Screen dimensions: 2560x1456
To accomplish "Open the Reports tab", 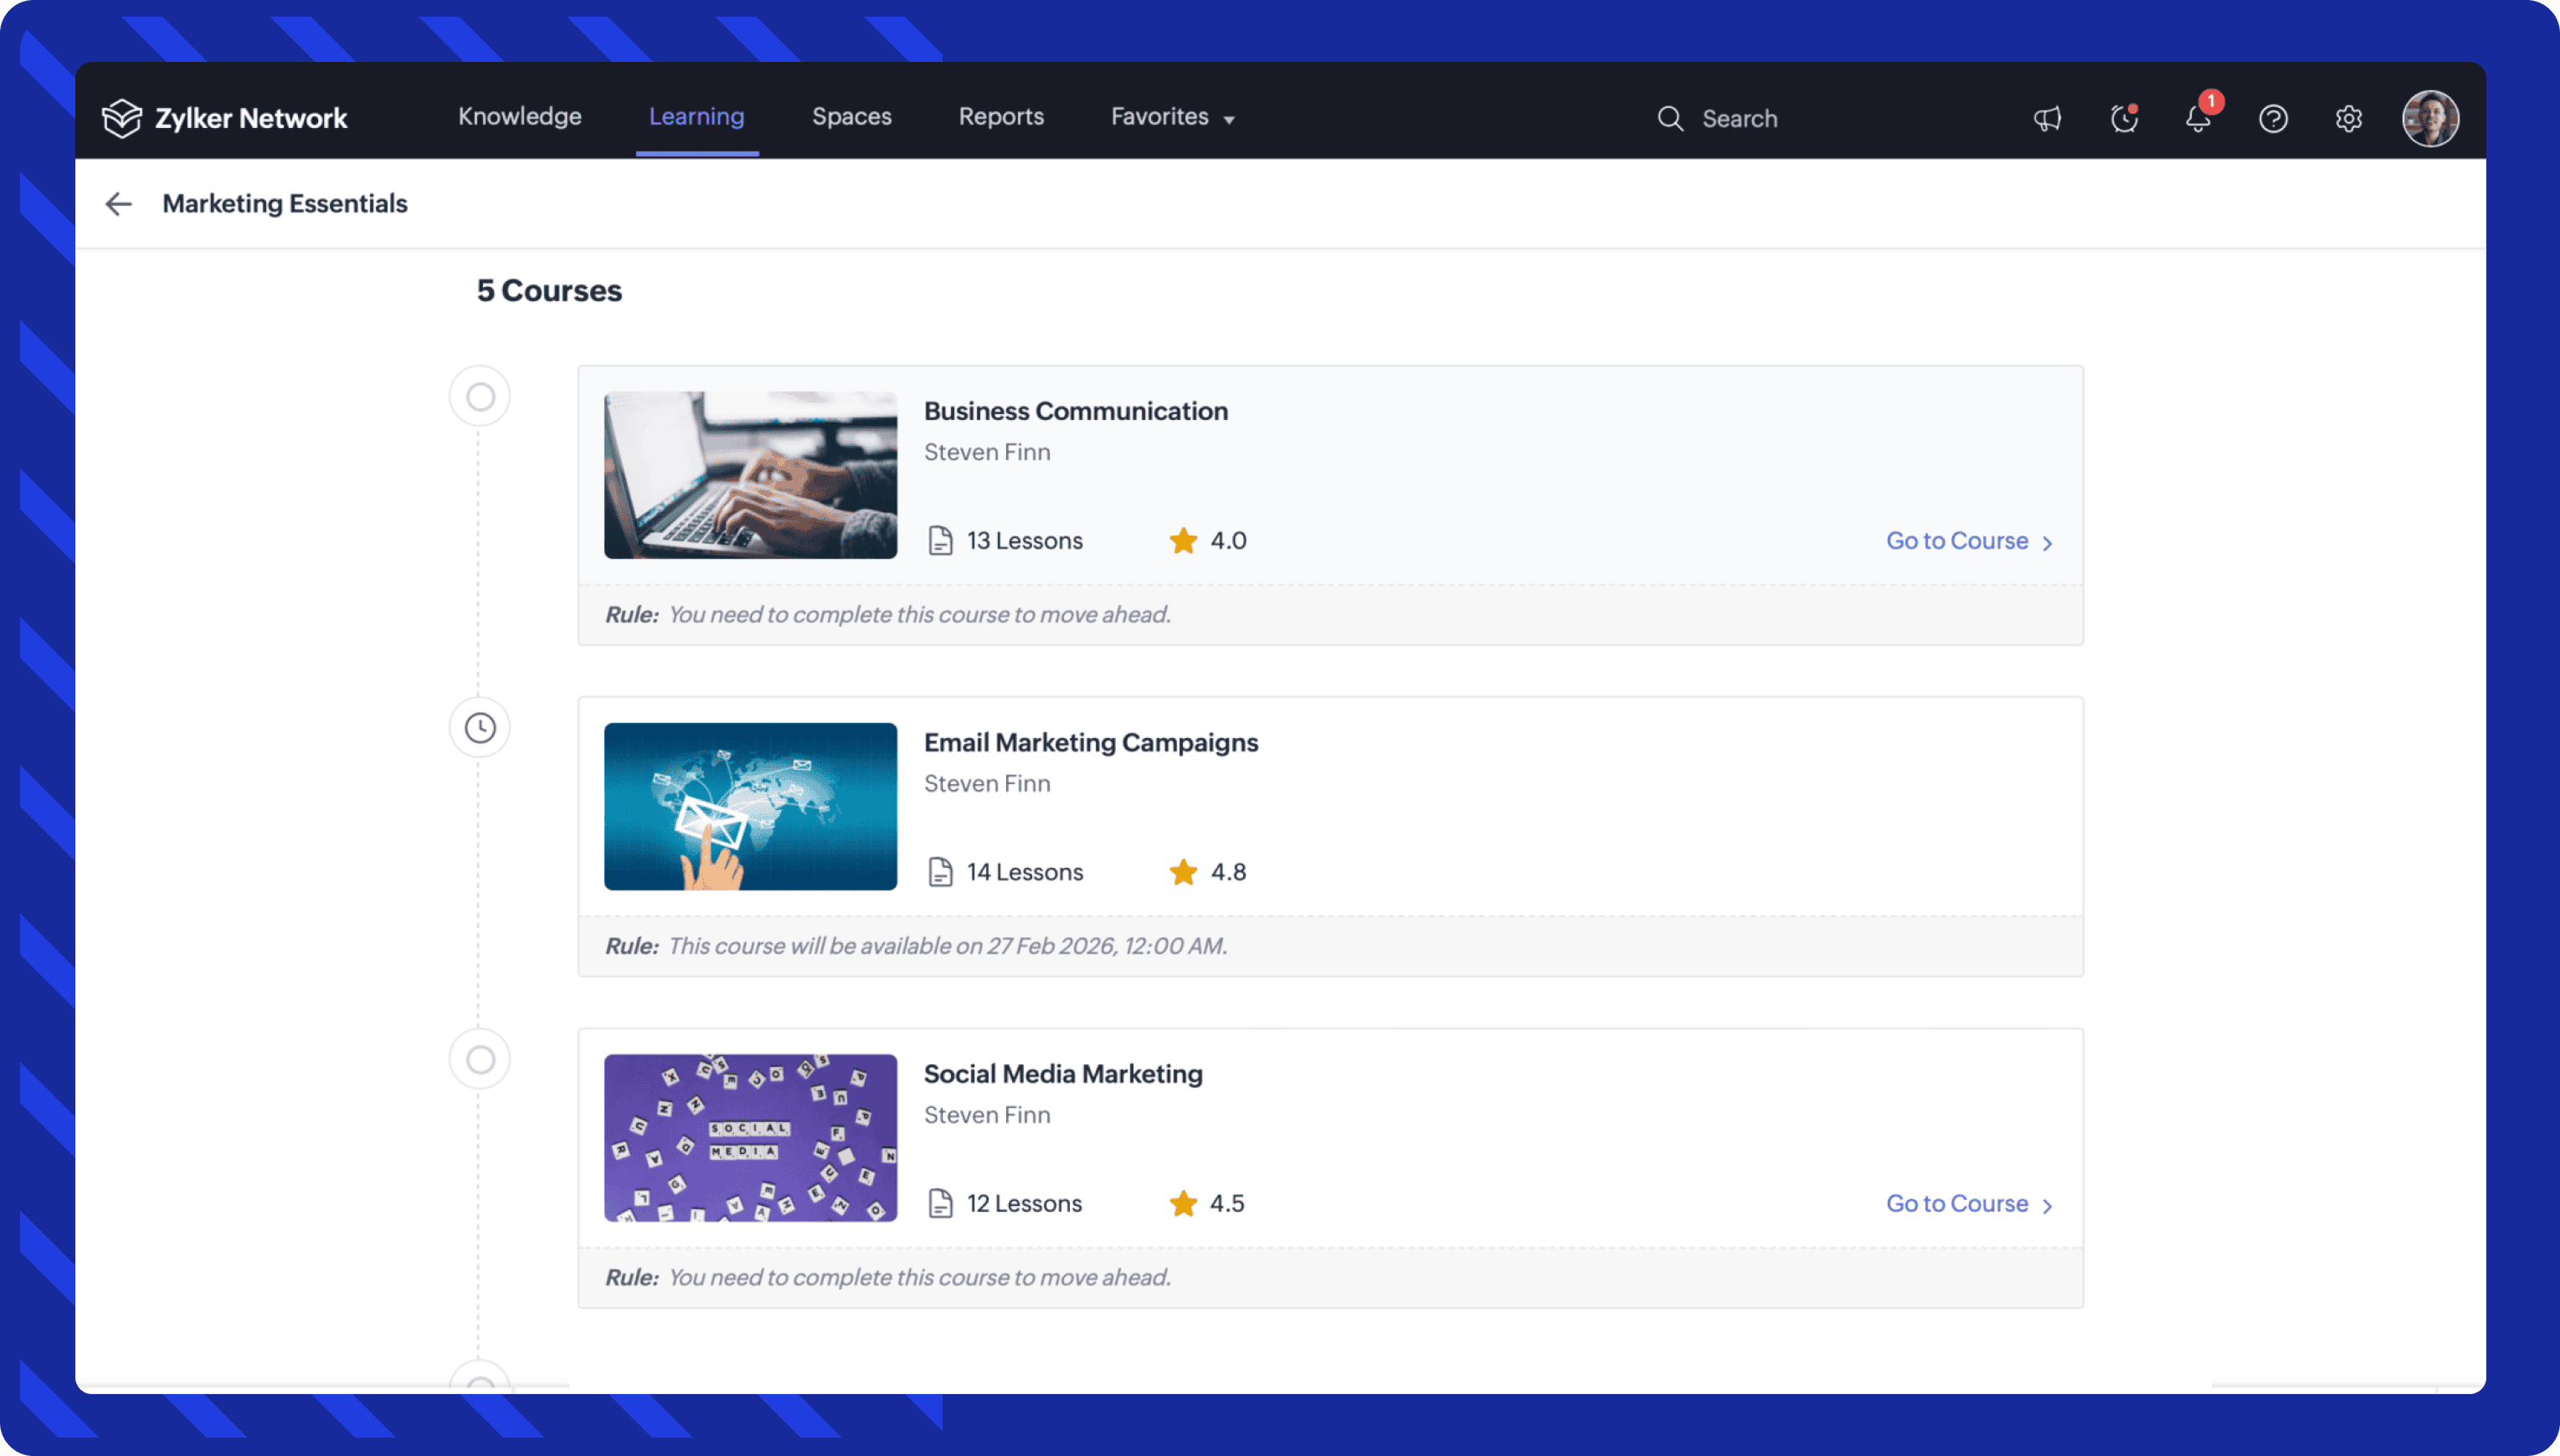I will [x=1000, y=116].
